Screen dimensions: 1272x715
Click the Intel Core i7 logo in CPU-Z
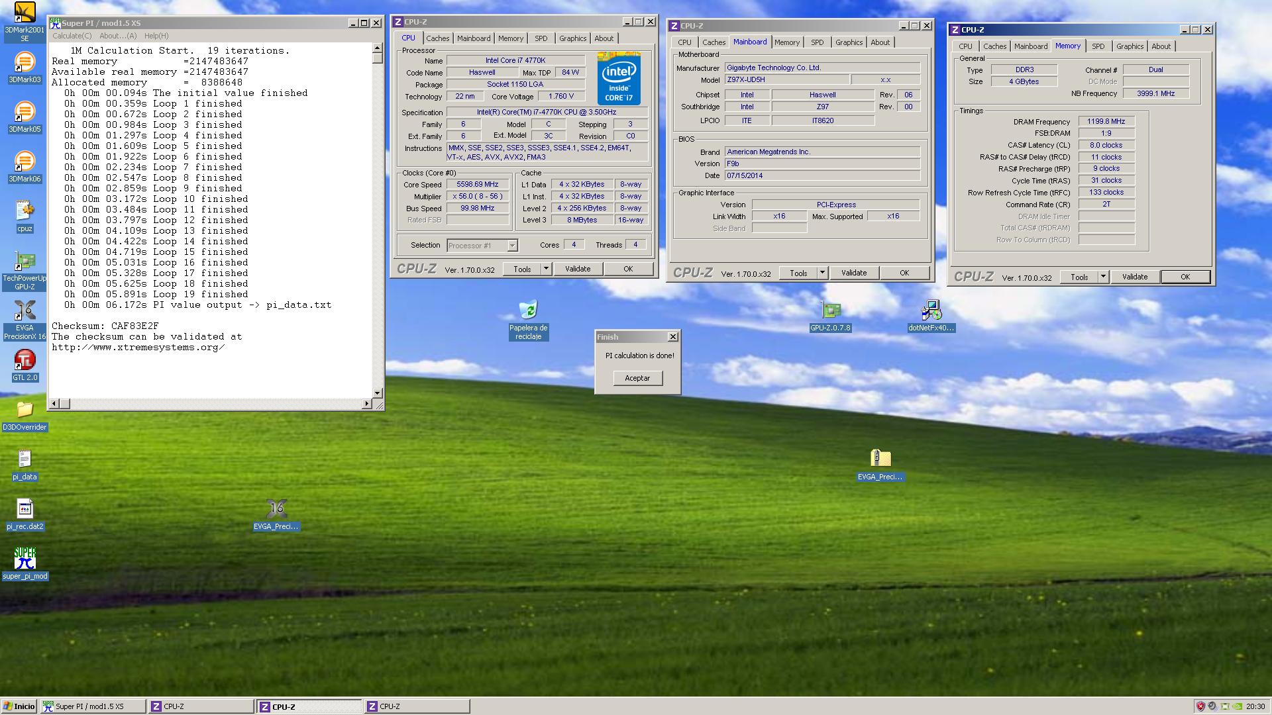pyautogui.click(x=619, y=78)
